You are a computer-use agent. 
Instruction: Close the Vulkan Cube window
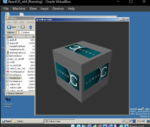pos(127,19)
